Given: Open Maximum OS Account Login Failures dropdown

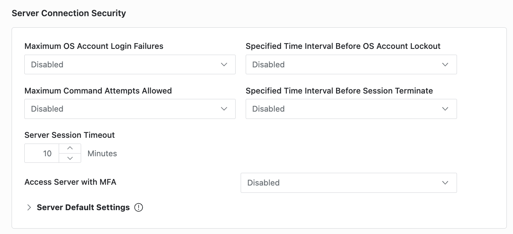Looking at the screenshot, I should coord(130,64).
